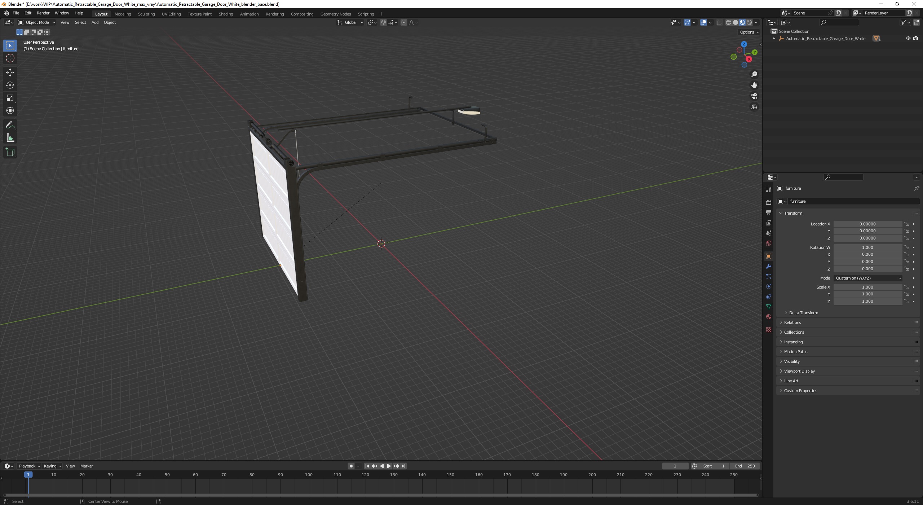Drag the timeline frame 1 marker
This screenshot has height=505, width=923.
[27, 475]
